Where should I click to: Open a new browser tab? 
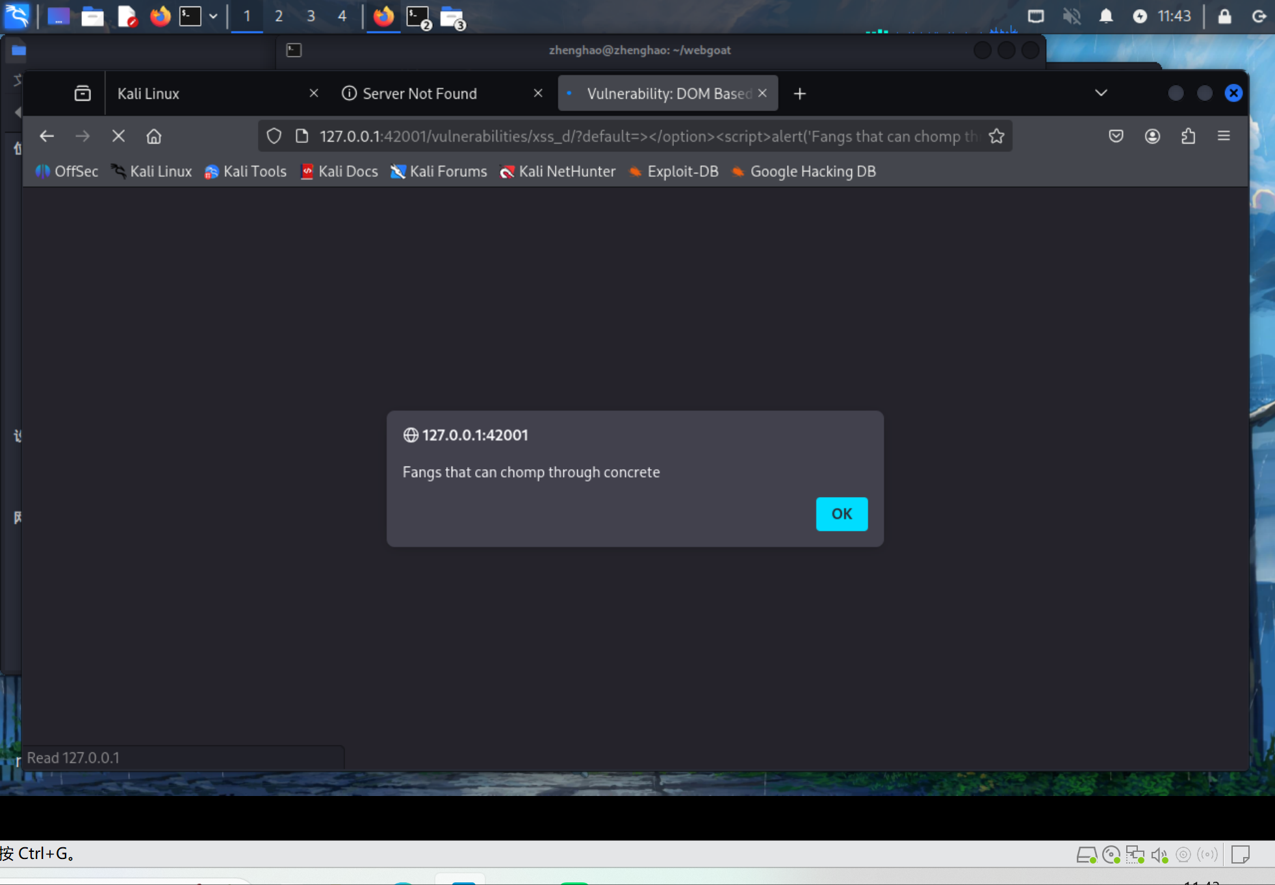click(799, 94)
